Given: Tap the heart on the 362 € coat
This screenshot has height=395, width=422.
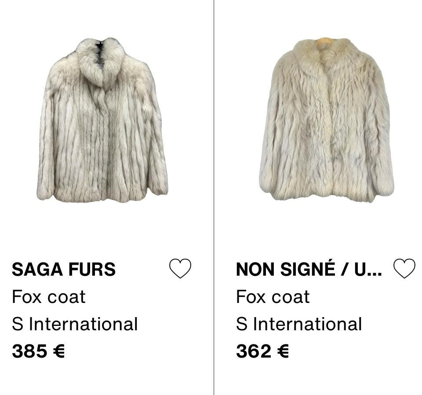Looking at the screenshot, I should pyautogui.click(x=404, y=268).
